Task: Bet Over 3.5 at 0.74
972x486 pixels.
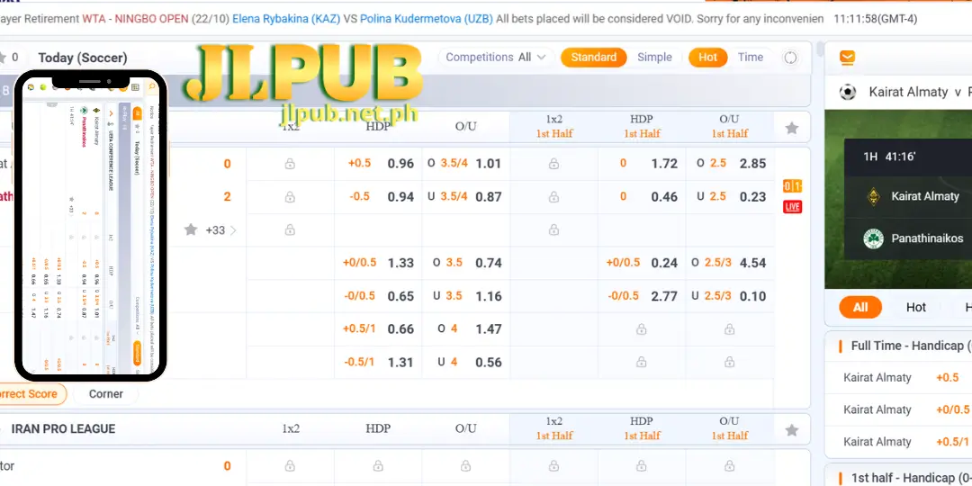Action: [x=465, y=263]
